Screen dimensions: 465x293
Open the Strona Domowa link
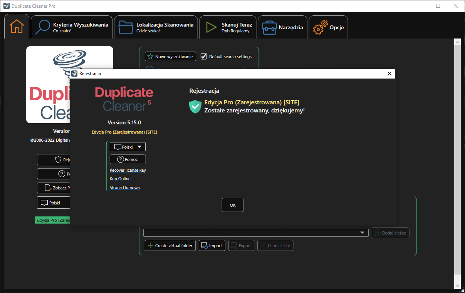click(x=124, y=188)
